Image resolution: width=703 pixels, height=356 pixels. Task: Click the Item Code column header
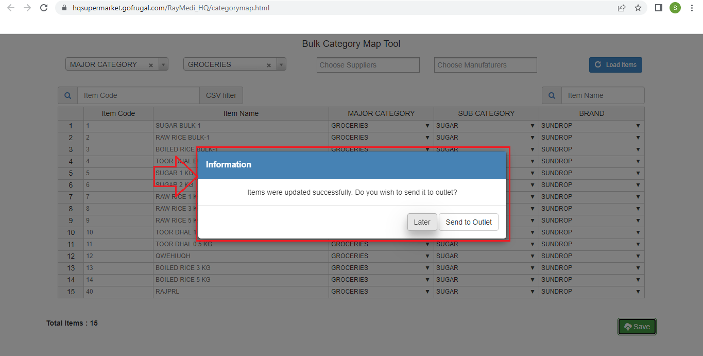tap(118, 113)
